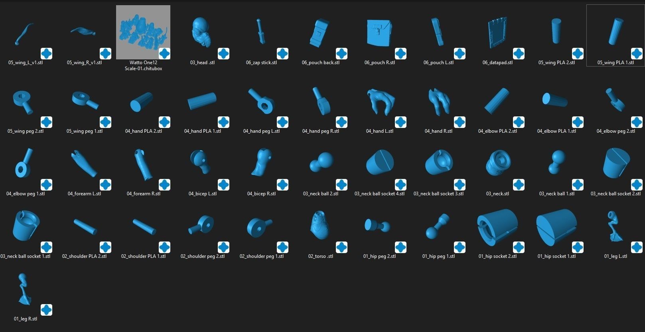Click the file name text 03_neck.stl
Image resolution: width=645 pixels, height=332 pixels.
tap(497, 194)
